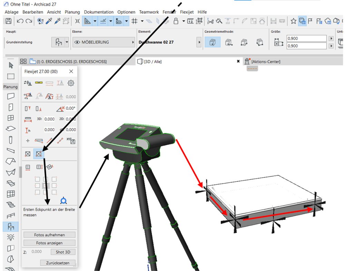The image size is (345, 271).
Task: Open grid snap dropdown arrow
Action: coord(142,21)
